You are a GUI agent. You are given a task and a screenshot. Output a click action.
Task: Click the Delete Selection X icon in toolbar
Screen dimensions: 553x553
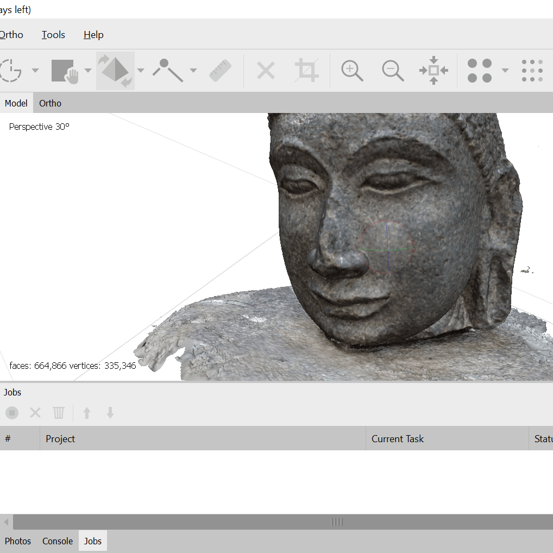pyautogui.click(x=266, y=71)
